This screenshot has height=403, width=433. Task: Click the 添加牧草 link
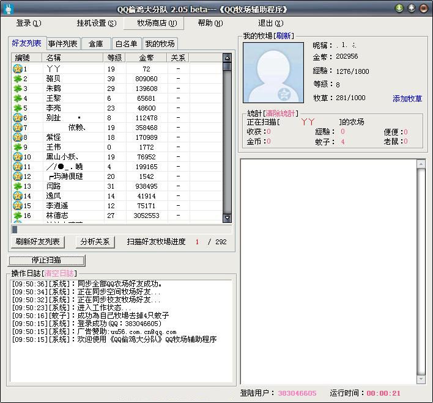(x=407, y=98)
